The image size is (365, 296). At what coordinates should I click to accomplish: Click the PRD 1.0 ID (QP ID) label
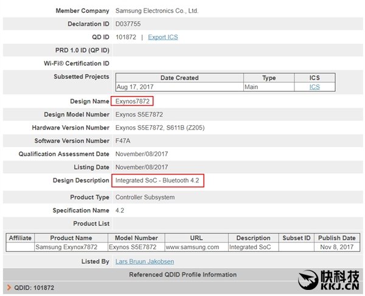82,50
